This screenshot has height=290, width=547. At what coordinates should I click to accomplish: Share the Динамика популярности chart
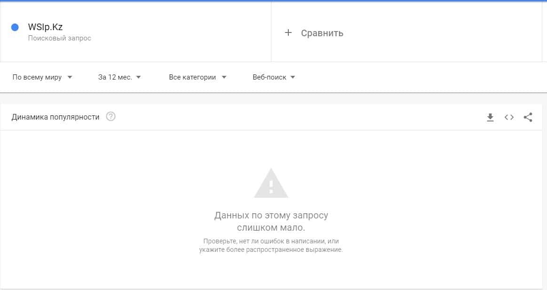pos(528,117)
